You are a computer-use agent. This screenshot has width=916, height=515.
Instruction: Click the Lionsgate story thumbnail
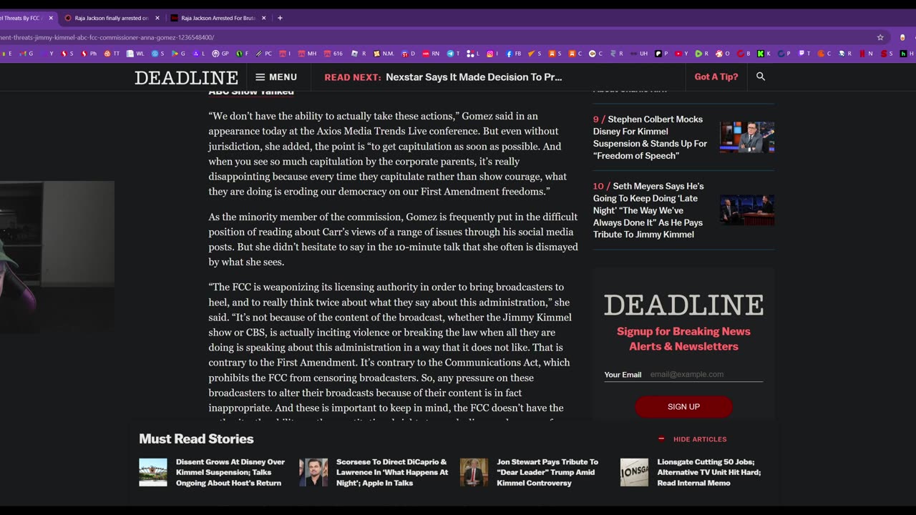click(634, 472)
